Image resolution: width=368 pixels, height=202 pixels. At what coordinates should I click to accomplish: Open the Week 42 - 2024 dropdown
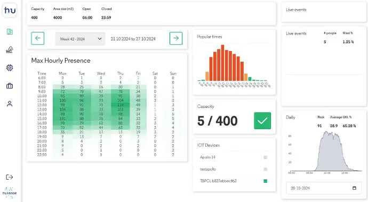80,39
